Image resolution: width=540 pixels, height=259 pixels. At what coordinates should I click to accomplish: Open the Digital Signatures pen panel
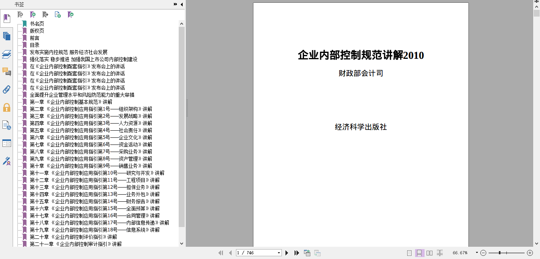coord(7,161)
